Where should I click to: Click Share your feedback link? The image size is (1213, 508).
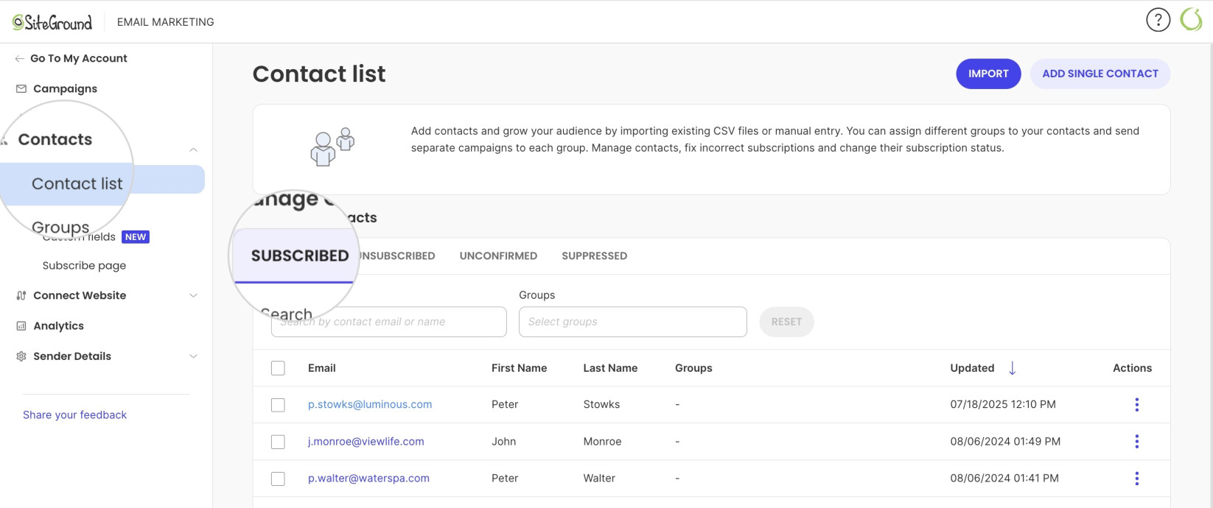74,414
